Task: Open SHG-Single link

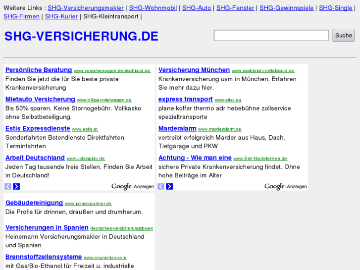Action: coord(335,8)
